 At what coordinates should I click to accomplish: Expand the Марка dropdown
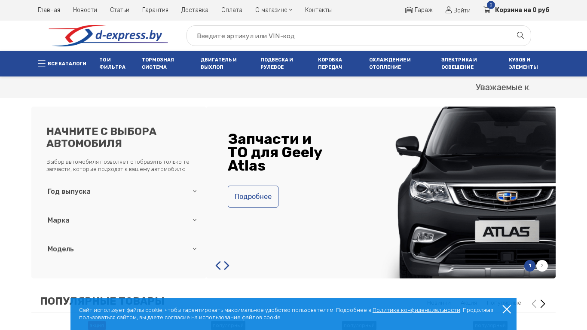click(122, 220)
